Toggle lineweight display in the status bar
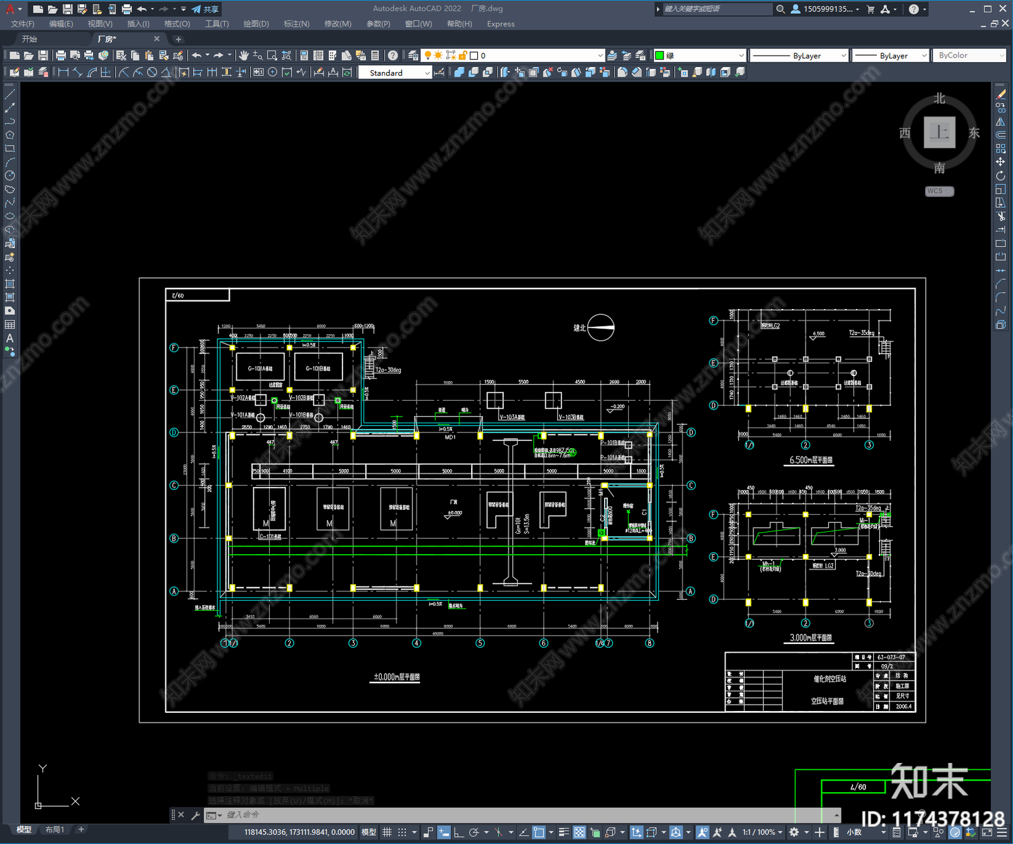 [563, 832]
